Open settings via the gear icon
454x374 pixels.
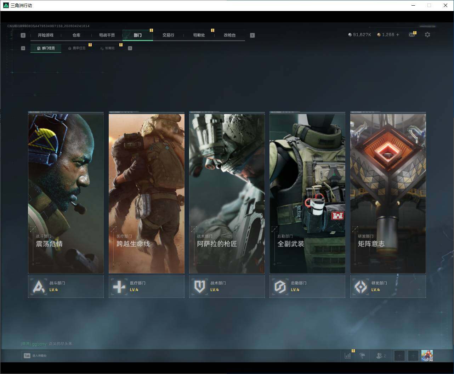click(427, 35)
